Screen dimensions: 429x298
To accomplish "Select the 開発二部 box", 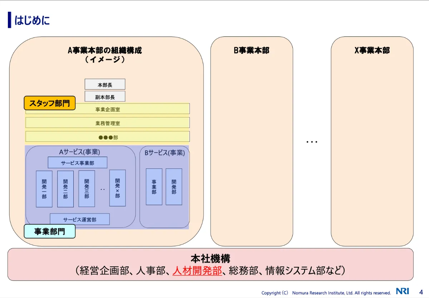I will (65, 188).
